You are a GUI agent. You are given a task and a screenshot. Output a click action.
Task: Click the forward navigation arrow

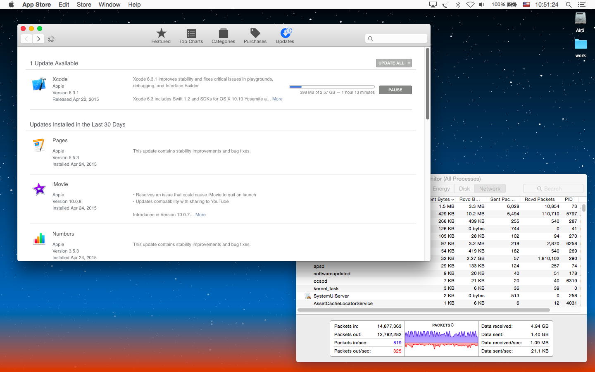(38, 38)
